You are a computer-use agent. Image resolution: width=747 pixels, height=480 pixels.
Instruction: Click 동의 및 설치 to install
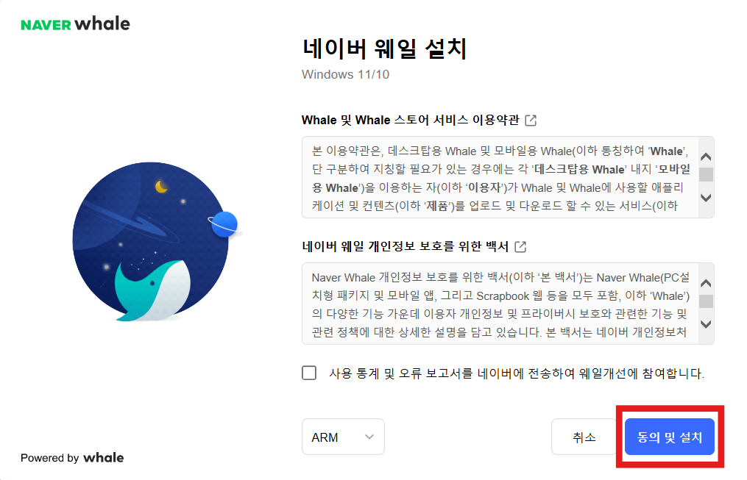click(x=670, y=436)
